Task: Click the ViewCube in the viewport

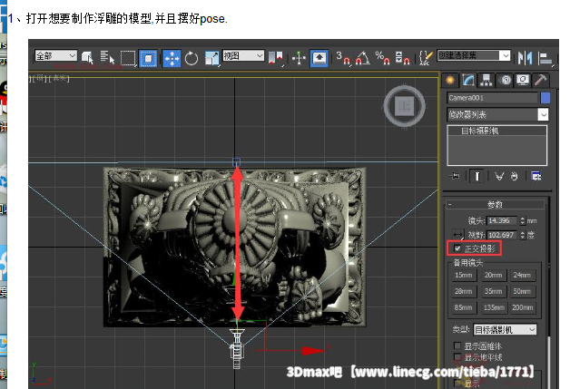Action: pyautogui.click(x=404, y=106)
